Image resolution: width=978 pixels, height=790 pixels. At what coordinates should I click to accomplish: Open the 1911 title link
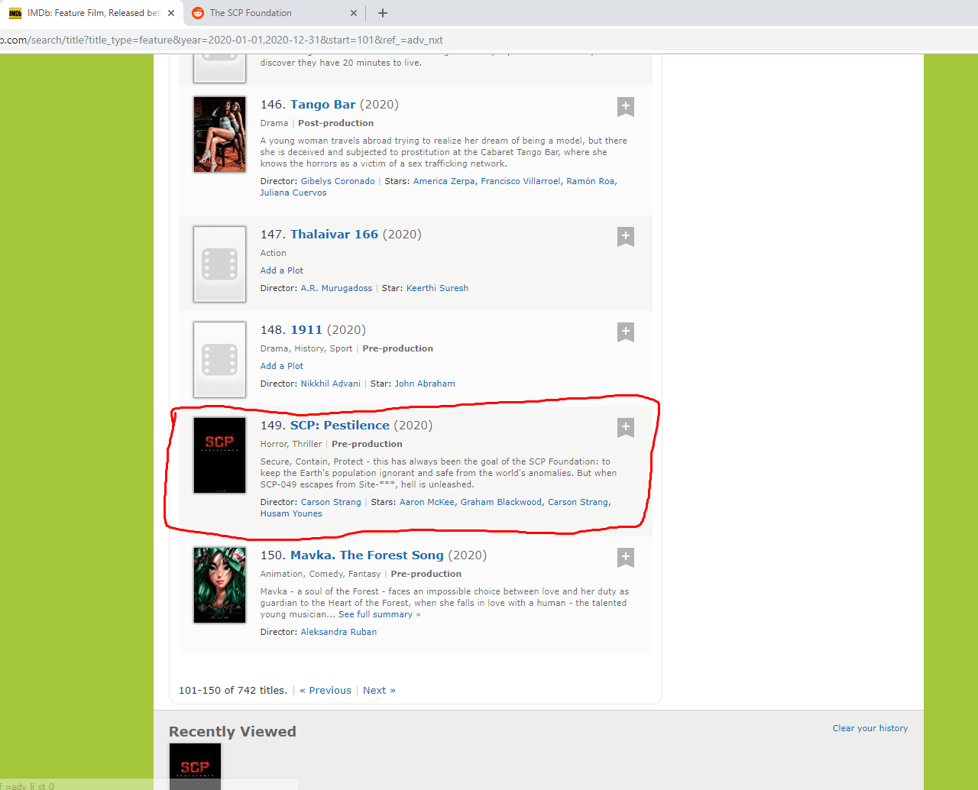tap(306, 330)
